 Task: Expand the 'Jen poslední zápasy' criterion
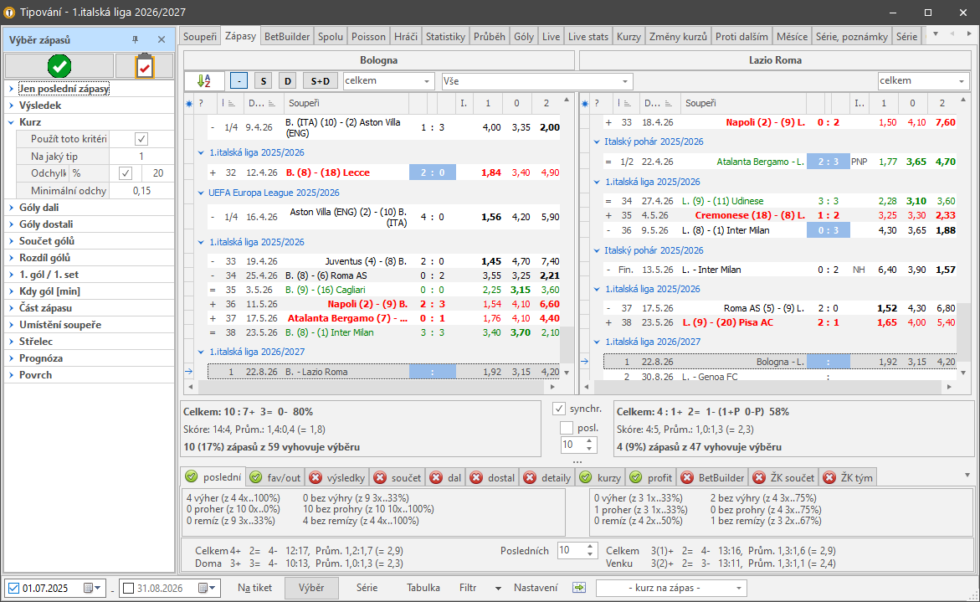tap(11, 89)
